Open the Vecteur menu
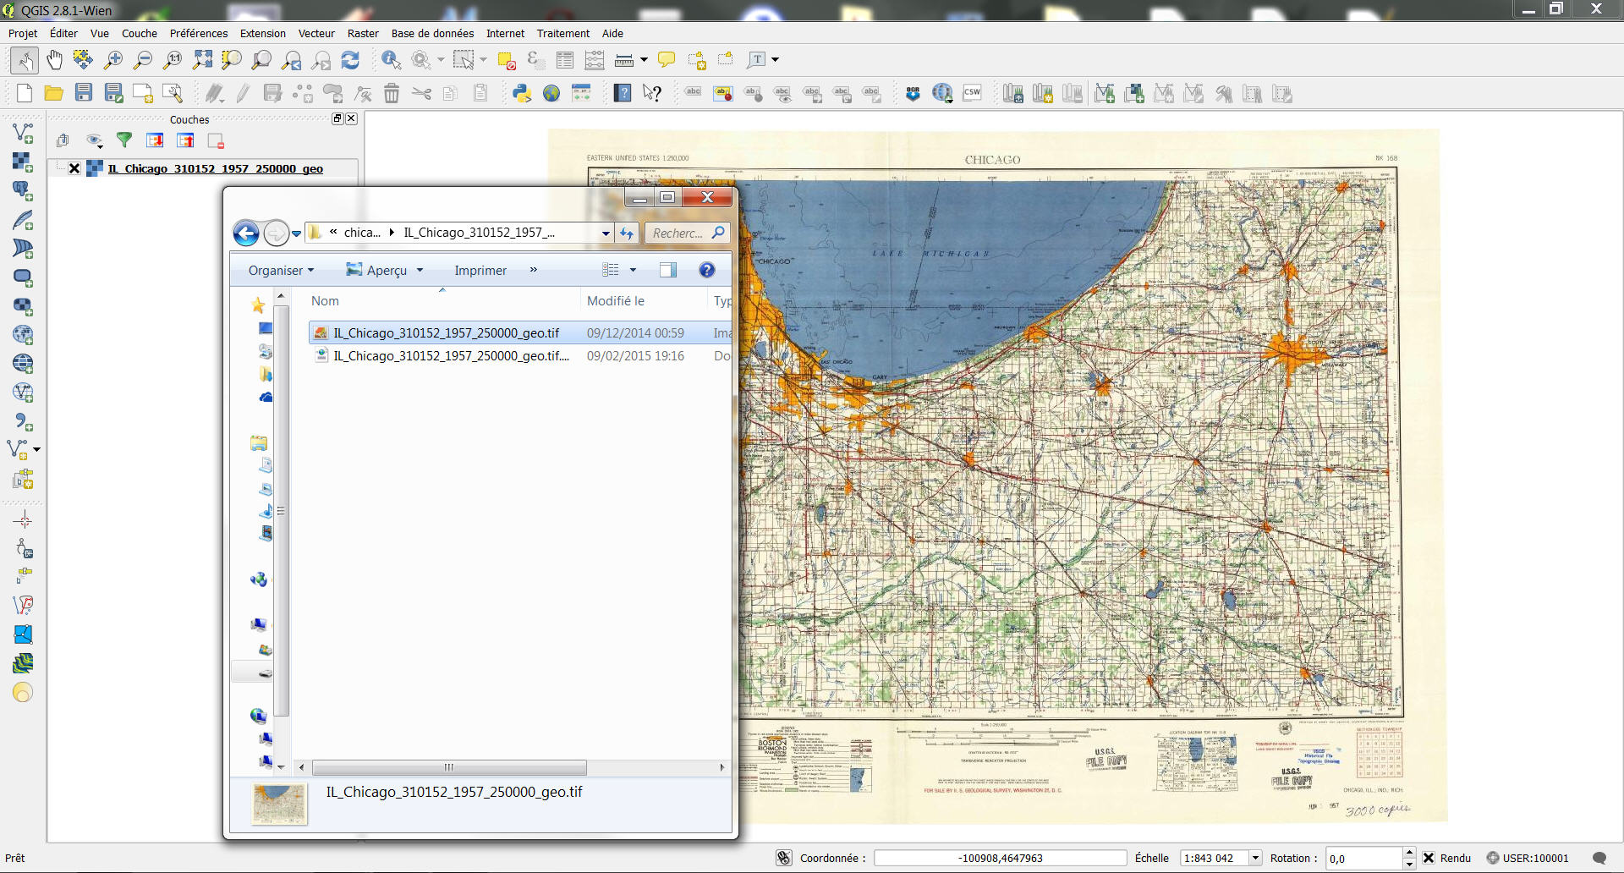This screenshot has height=873, width=1624. point(316,33)
